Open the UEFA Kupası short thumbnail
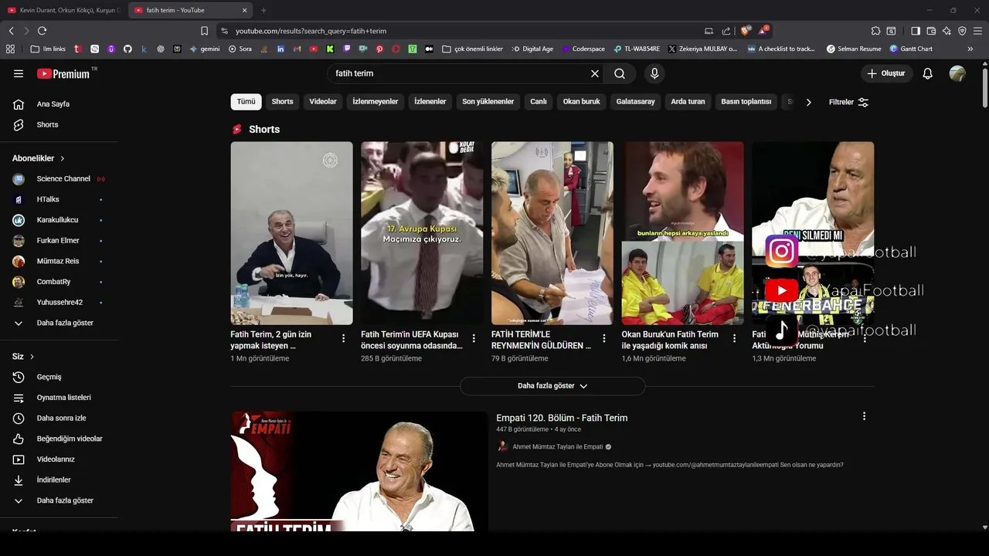Viewport: 989px width, 556px height. 422,233
